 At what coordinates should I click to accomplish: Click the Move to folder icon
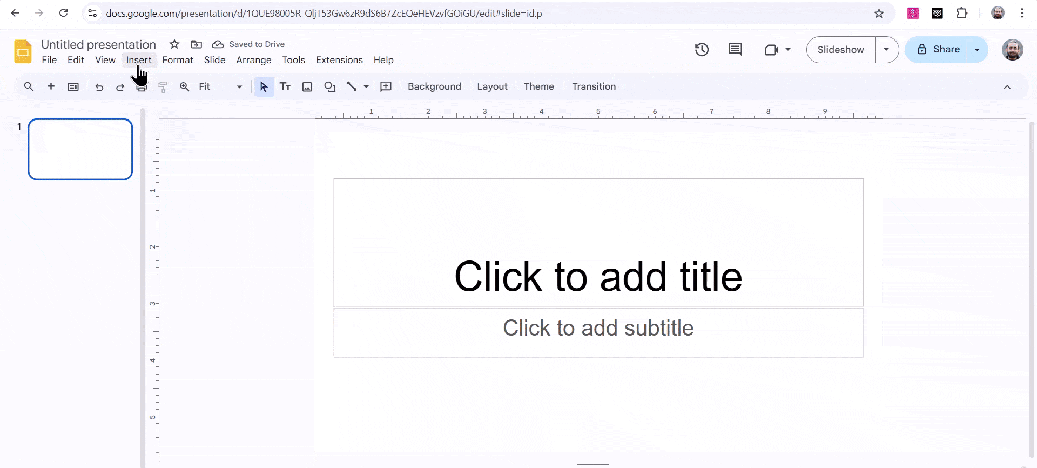(x=197, y=44)
